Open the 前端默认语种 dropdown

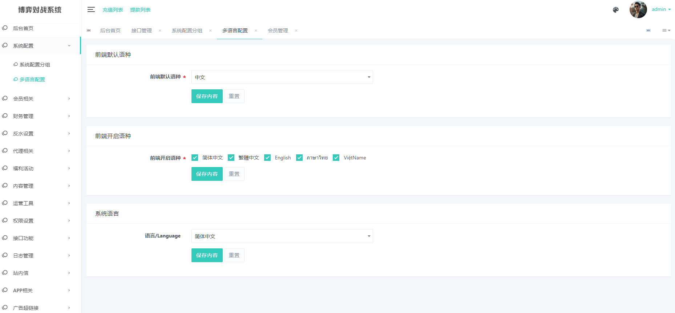(x=282, y=77)
